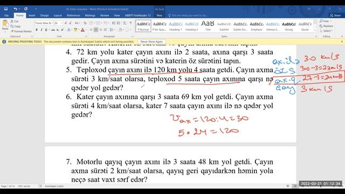The width and height of the screenshot is (345, 194).
Task: Activate the Format Painter
Action: click(x=21, y=31)
